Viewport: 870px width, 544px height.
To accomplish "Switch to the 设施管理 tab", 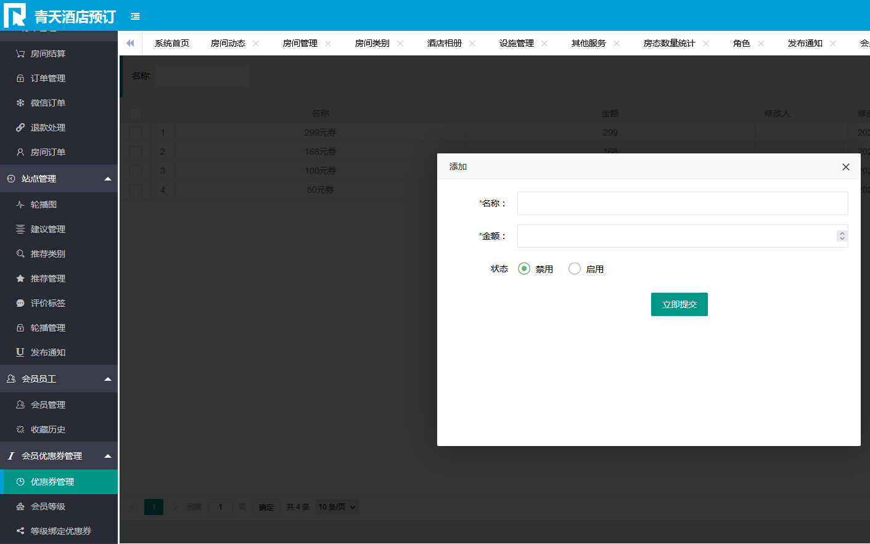I will point(517,43).
